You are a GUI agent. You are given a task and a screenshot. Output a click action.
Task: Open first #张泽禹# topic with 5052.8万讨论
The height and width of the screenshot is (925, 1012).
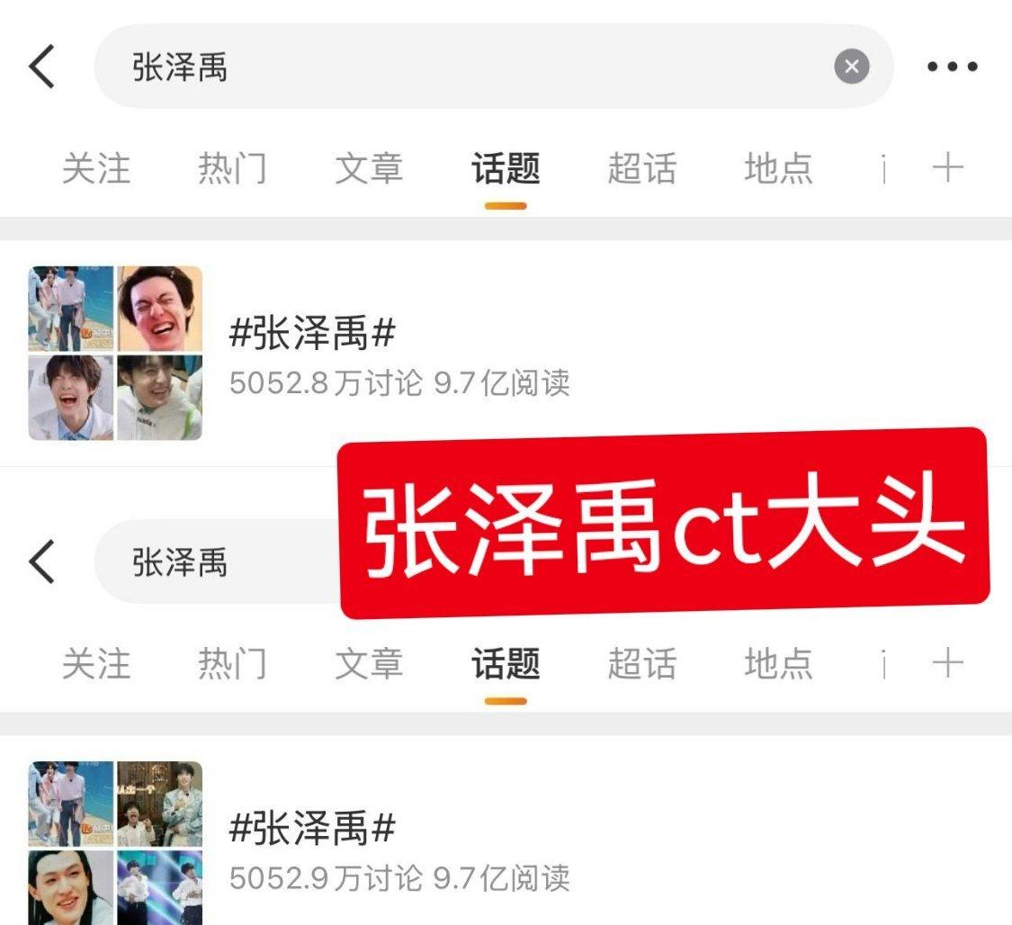pos(506,353)
